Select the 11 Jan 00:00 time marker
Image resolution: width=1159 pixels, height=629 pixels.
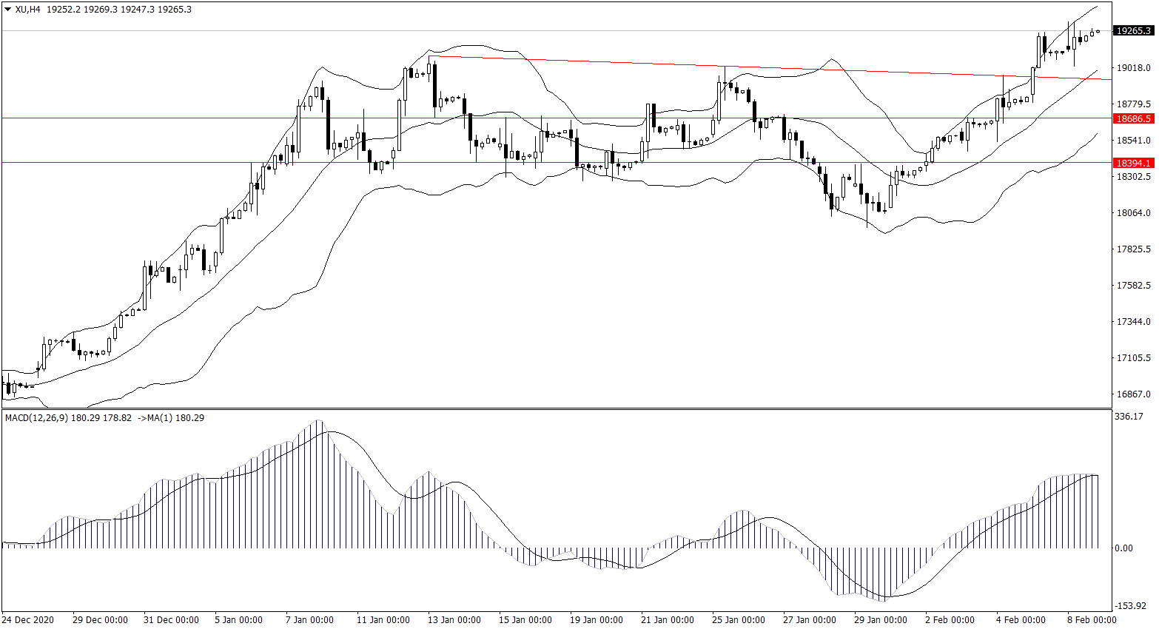point(383,620)
